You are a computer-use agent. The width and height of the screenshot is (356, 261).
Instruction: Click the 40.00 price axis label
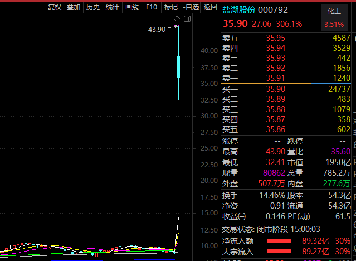209,51
